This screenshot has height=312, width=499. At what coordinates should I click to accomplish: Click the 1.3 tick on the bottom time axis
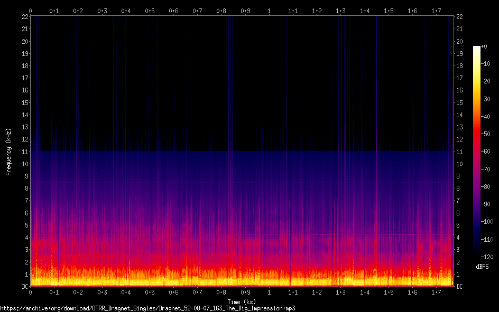(341, 292)
